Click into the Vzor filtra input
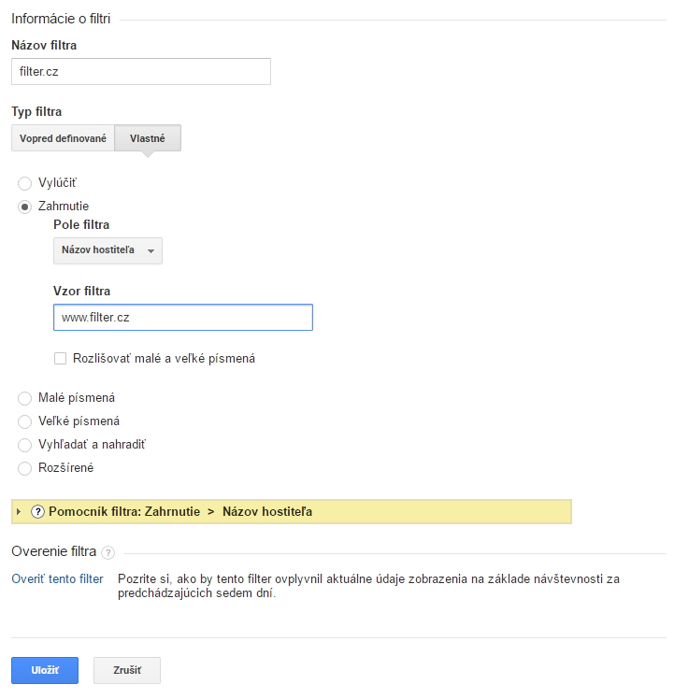Screen dimensions: 674x699 click(x=183, y=317)
